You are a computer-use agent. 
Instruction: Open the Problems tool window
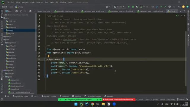tap(64, 96)
